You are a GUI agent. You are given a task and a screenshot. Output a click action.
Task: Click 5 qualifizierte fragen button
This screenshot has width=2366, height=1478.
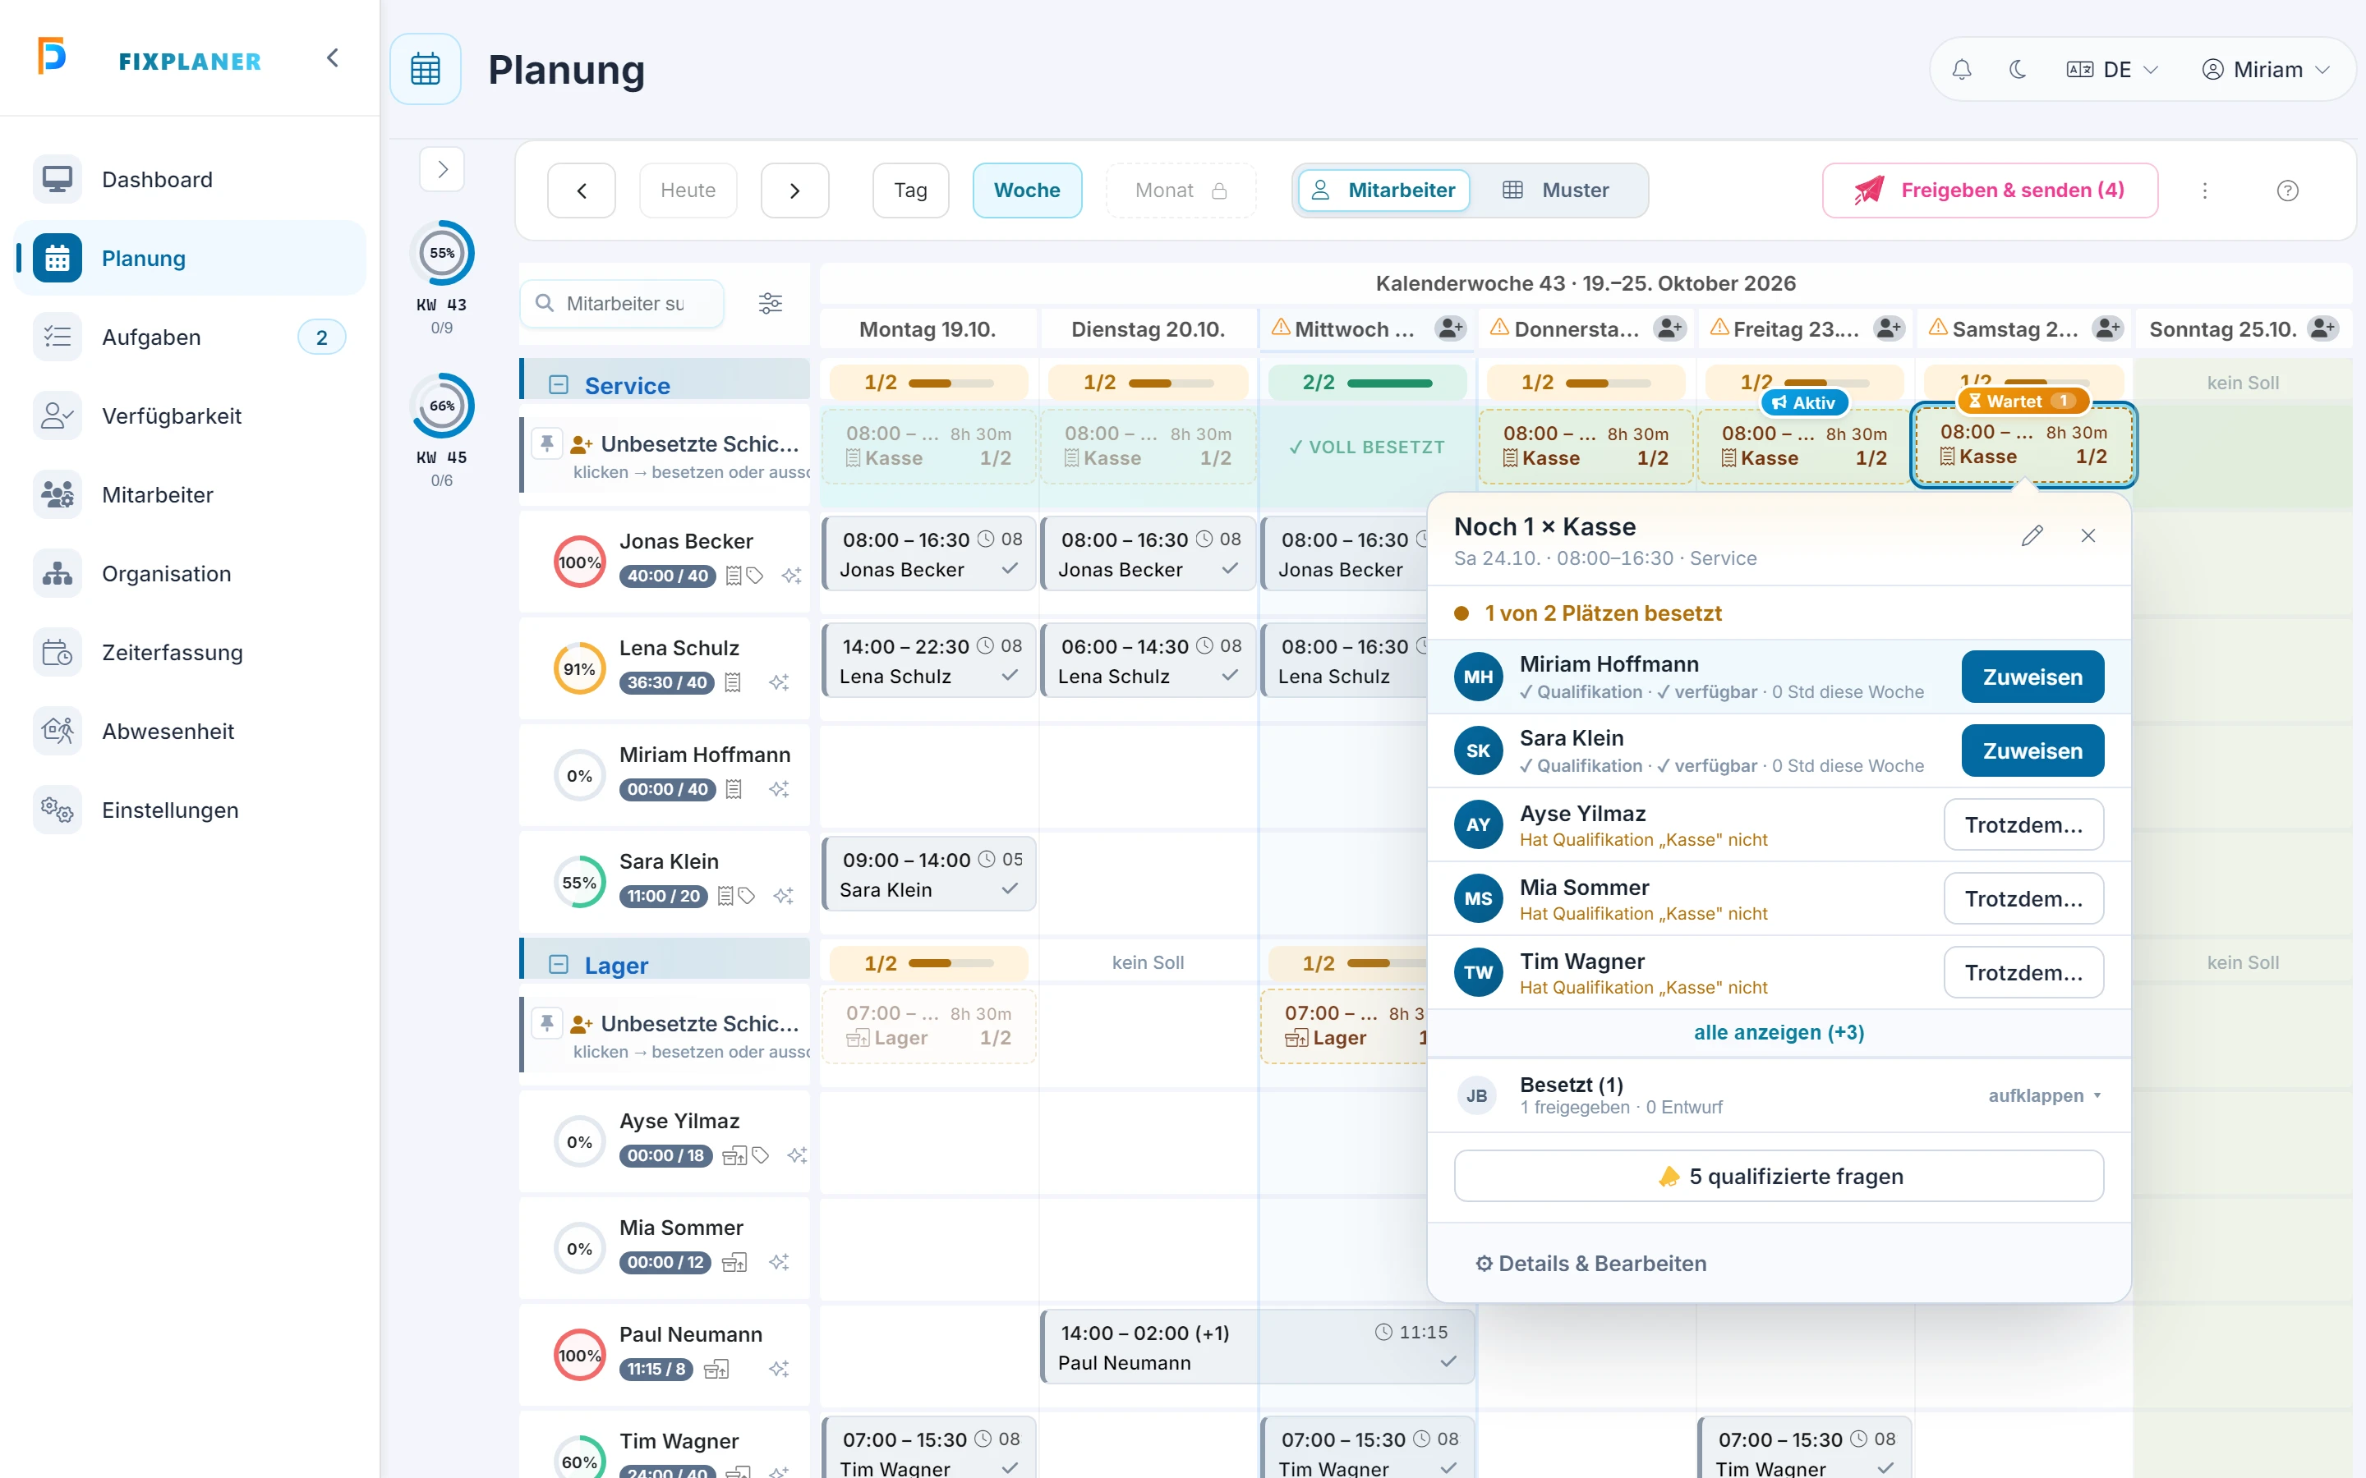pos(1779,1176)
